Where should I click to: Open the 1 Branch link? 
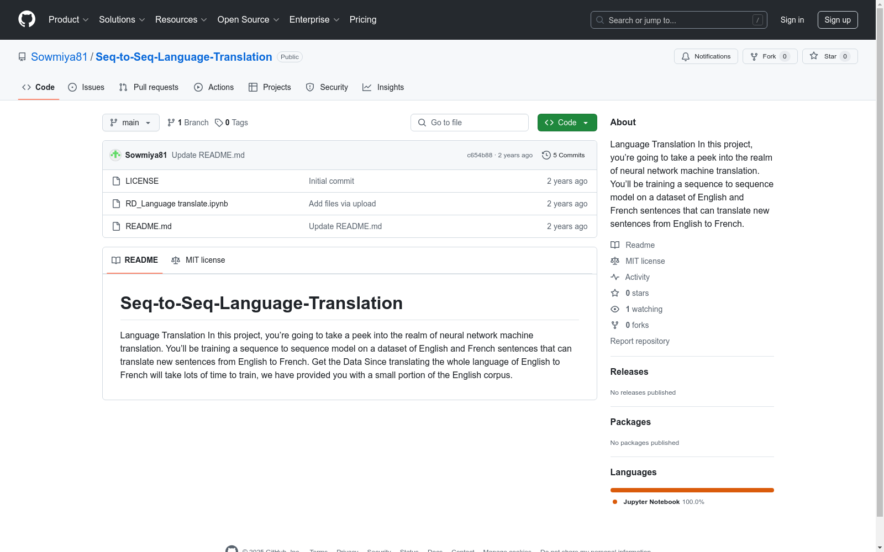[x=188, y=123]
